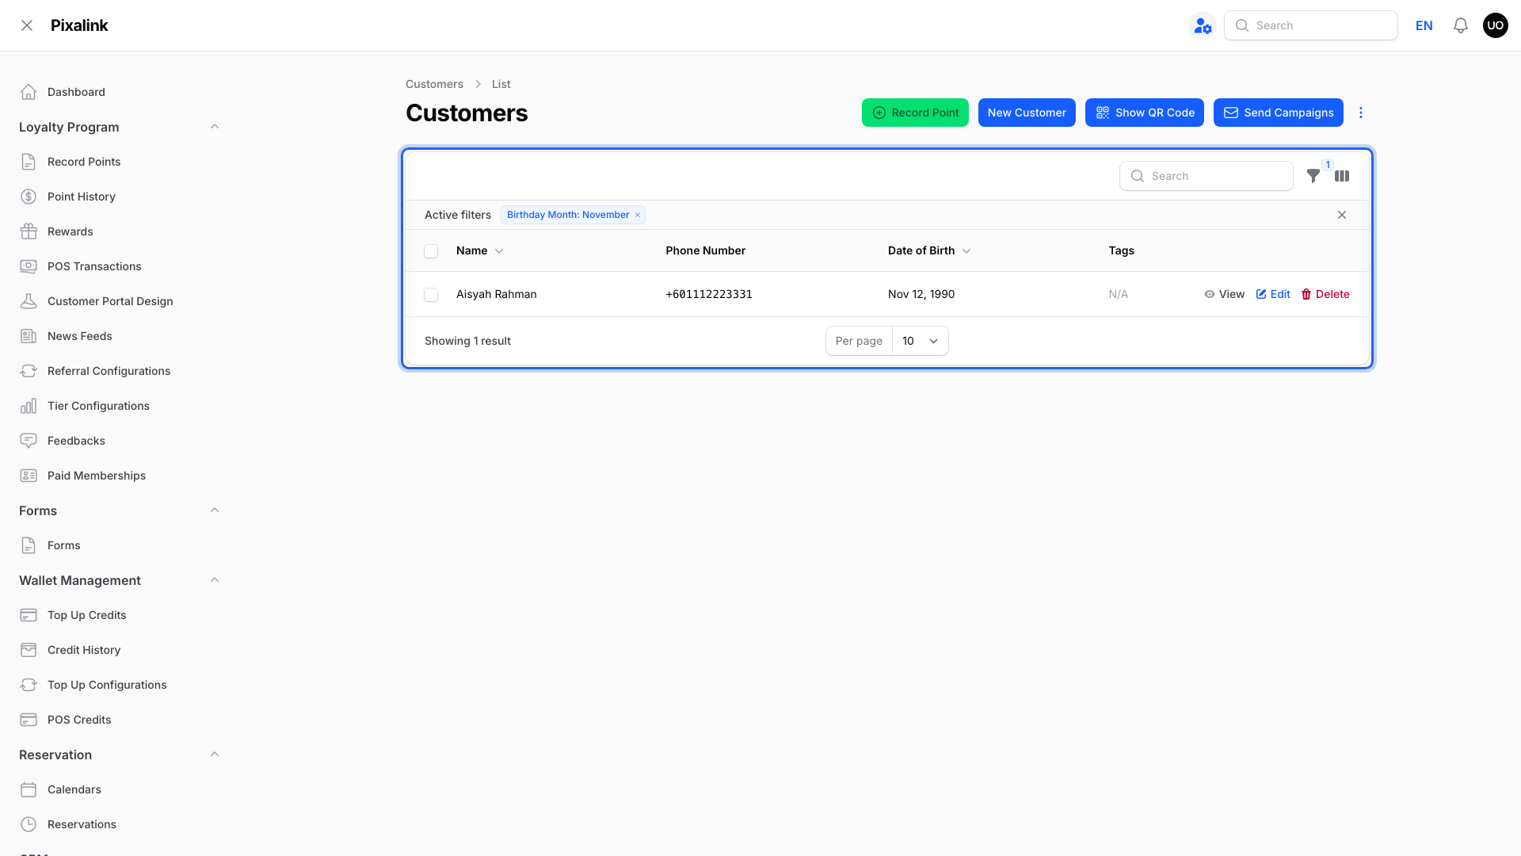
Task: Click the phone number +601112223331
Action: click(709, 294)
